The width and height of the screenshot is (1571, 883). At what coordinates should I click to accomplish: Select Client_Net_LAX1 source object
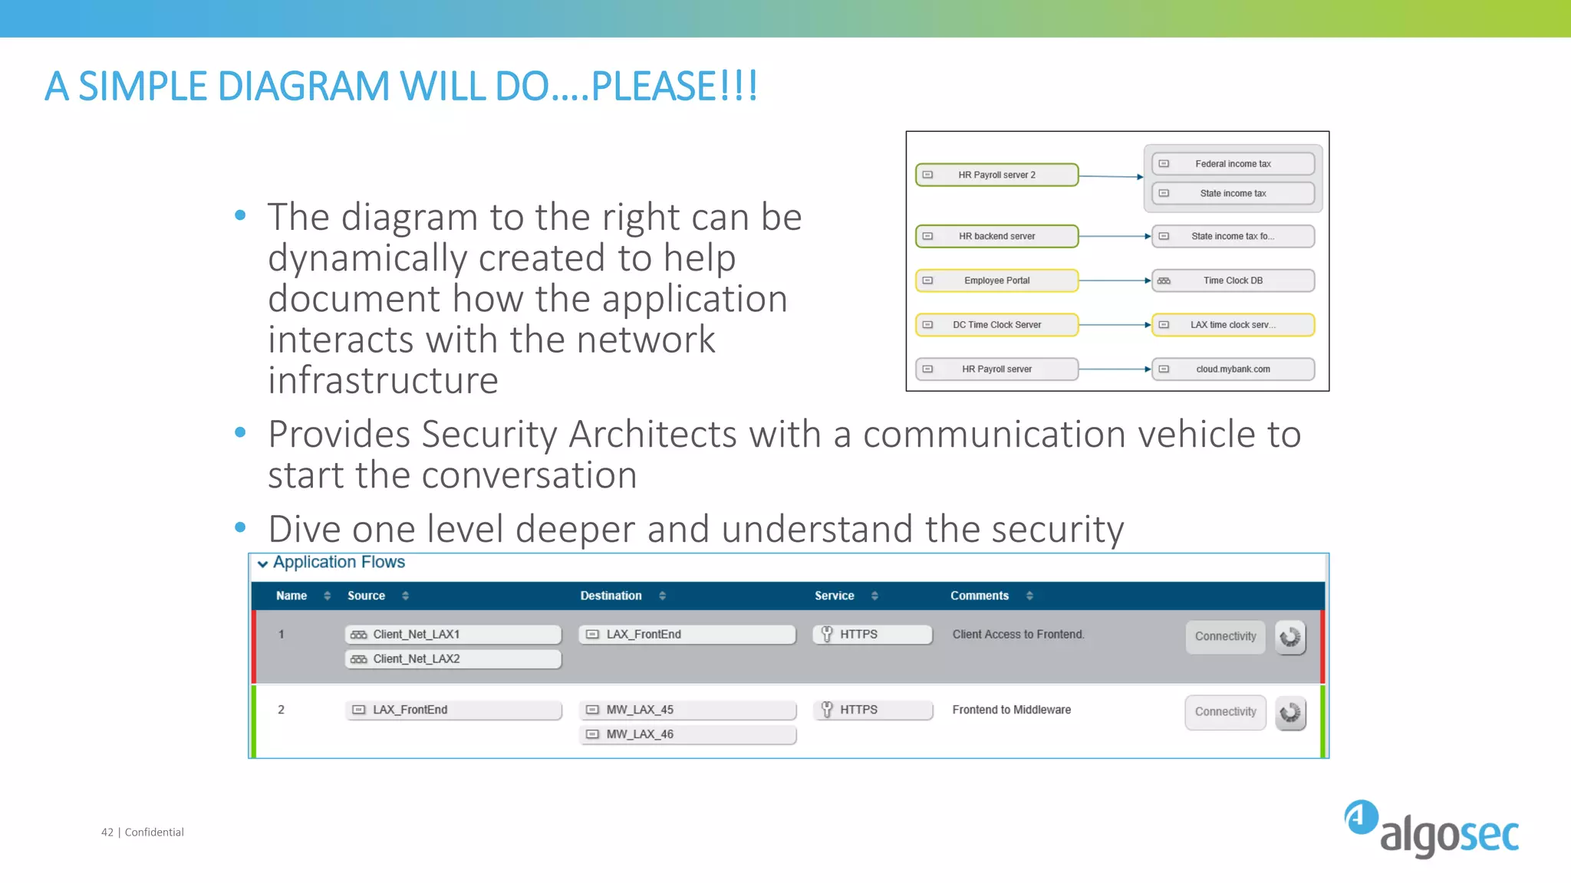453,635
